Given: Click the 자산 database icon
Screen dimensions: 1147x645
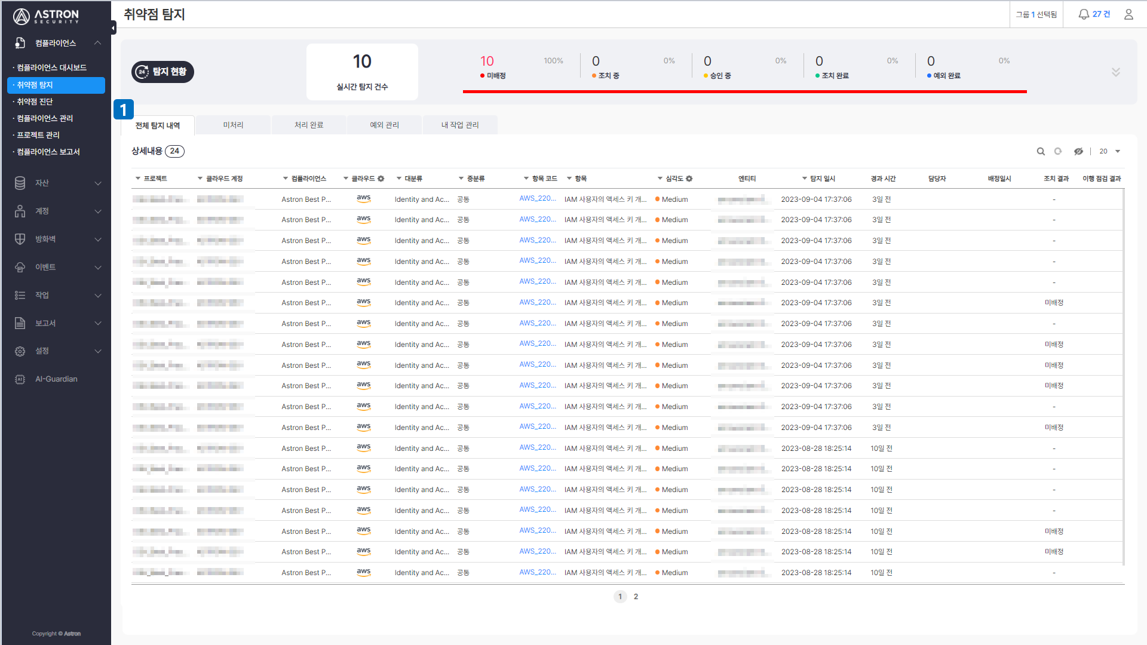Looking at the screenshot, I should 20,183.
